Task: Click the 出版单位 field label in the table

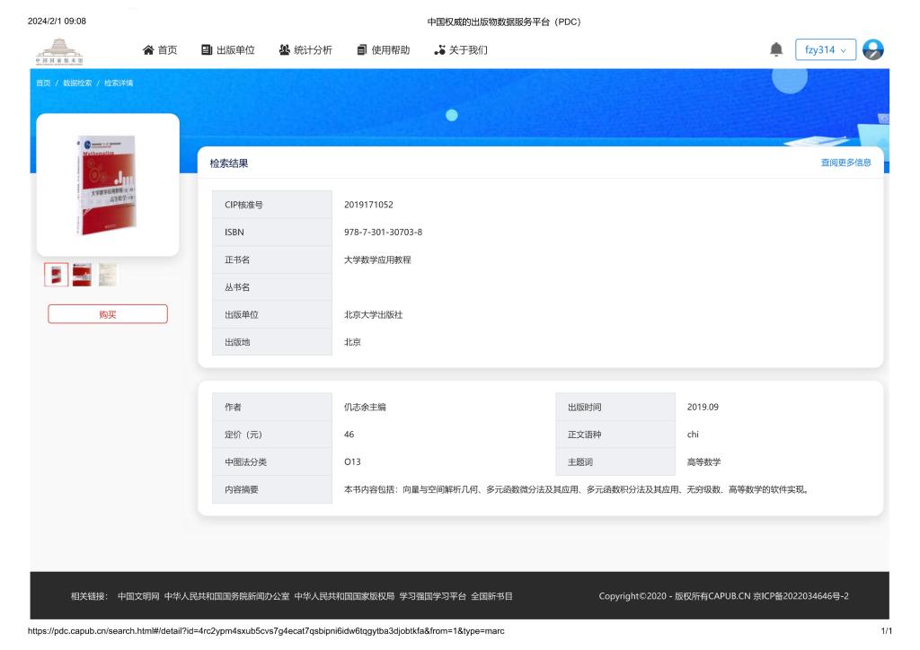Action: tap(241, 315)
